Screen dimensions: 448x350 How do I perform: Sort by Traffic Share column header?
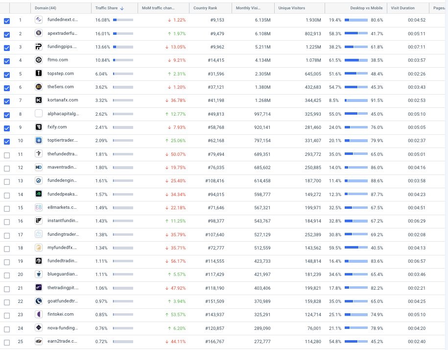(x=107, y=8)
